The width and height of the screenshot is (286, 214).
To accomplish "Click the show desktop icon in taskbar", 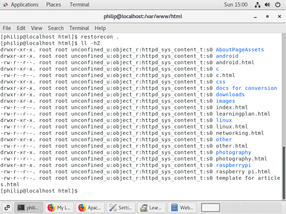I will pos(7,208).
